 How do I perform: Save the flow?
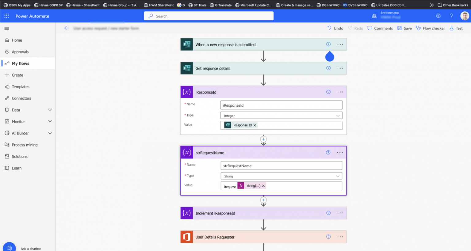(x=404, y=28)
